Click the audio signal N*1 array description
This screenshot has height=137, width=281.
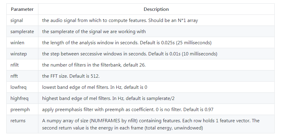pos(120,20)
